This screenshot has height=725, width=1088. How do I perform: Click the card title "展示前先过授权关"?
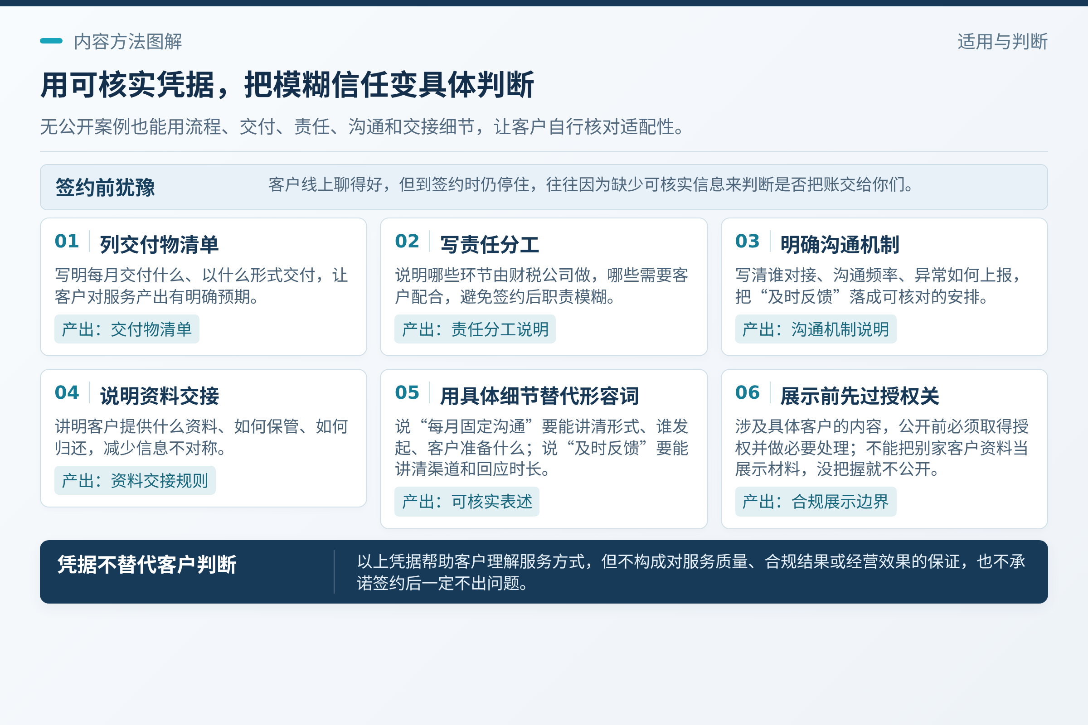pyautogui.click(x=860, y=396)
